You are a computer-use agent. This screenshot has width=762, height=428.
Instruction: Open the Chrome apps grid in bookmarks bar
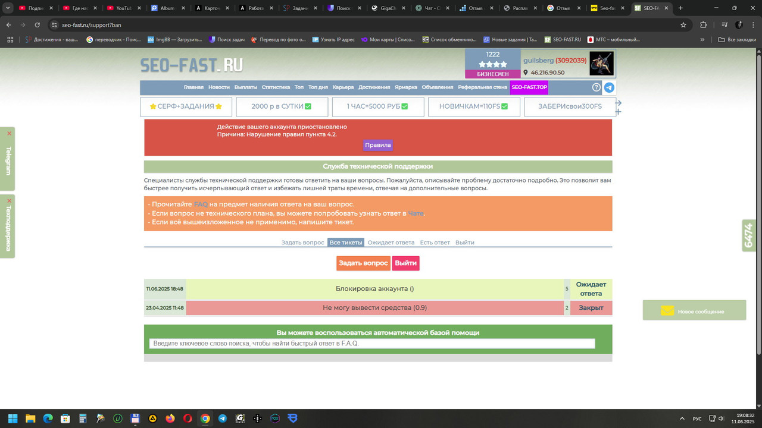[10, 40]
